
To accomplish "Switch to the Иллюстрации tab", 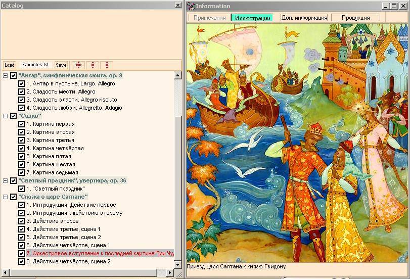I will coord(252,18).
